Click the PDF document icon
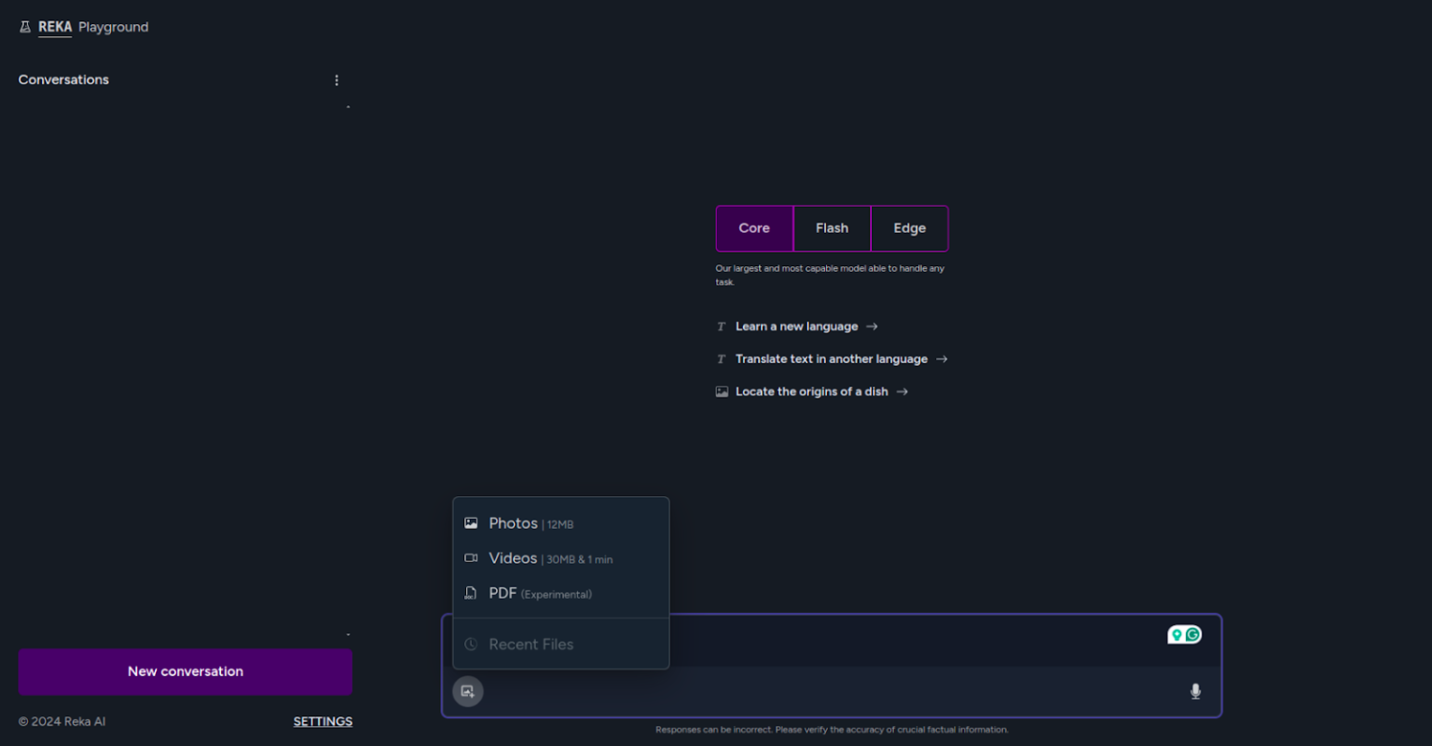 (x=472, y=592)
